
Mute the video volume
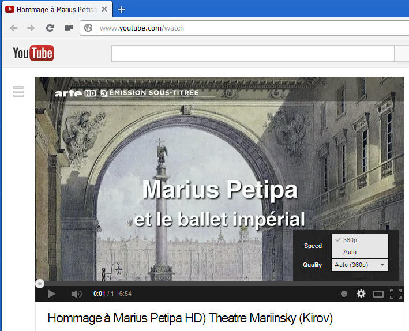coord(76,294)
